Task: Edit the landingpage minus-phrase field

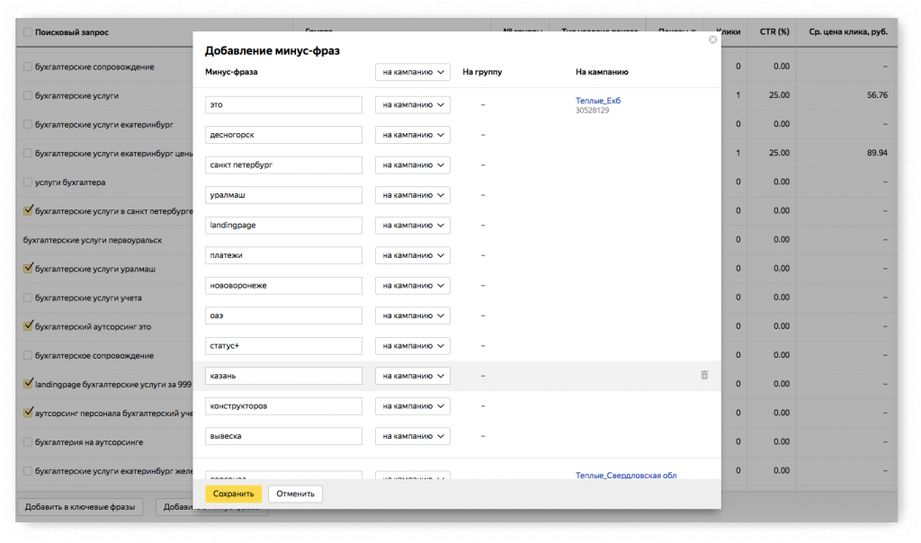Action: [283, 225]
